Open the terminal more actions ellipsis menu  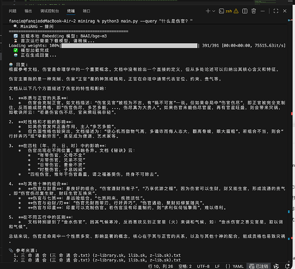263,11
